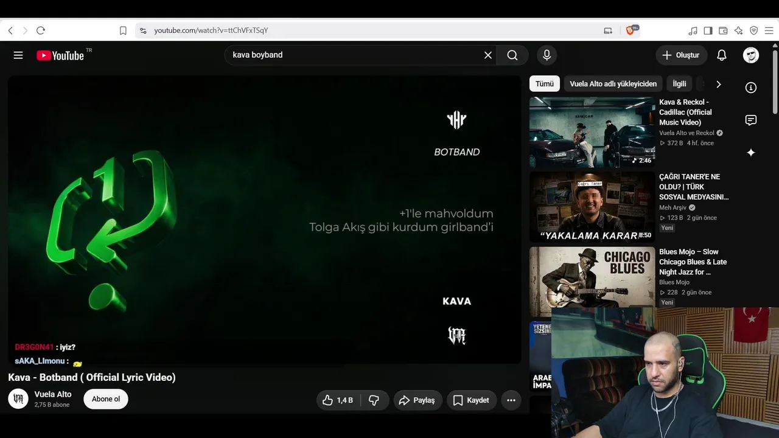This screenshot has height=438, width=779.
Task: Click the main video player area
Action: (x=265, y=220)
